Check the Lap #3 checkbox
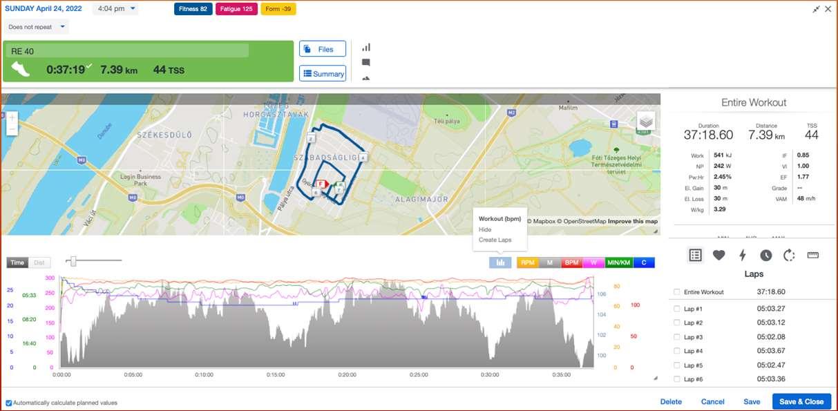Image resolution: width=838 pixels, height=411 pixels. [x=676, y=337]
